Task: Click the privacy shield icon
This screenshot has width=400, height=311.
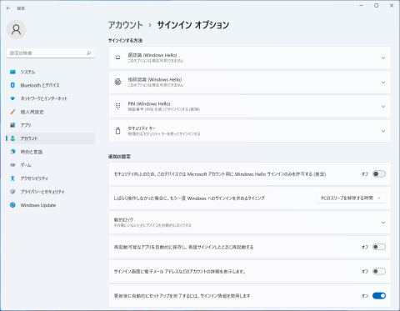Action: pos(12,192)
